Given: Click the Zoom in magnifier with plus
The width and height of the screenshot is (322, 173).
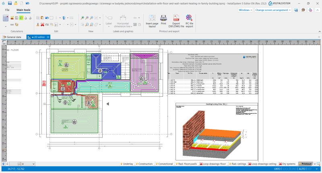Looking at the screenshot, I should click(x=83, y=18).
